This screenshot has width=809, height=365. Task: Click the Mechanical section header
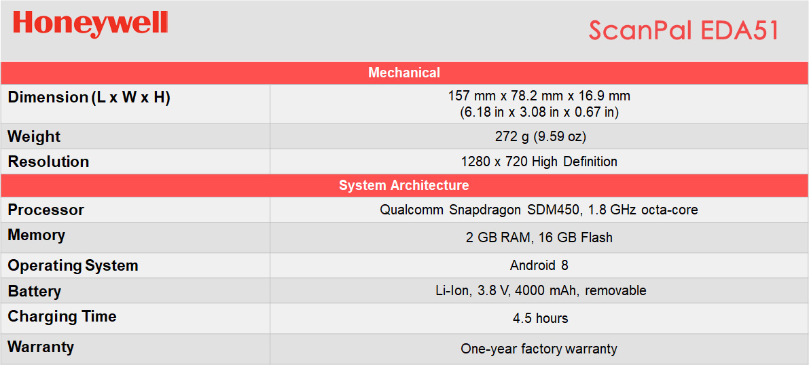(404, 73)
